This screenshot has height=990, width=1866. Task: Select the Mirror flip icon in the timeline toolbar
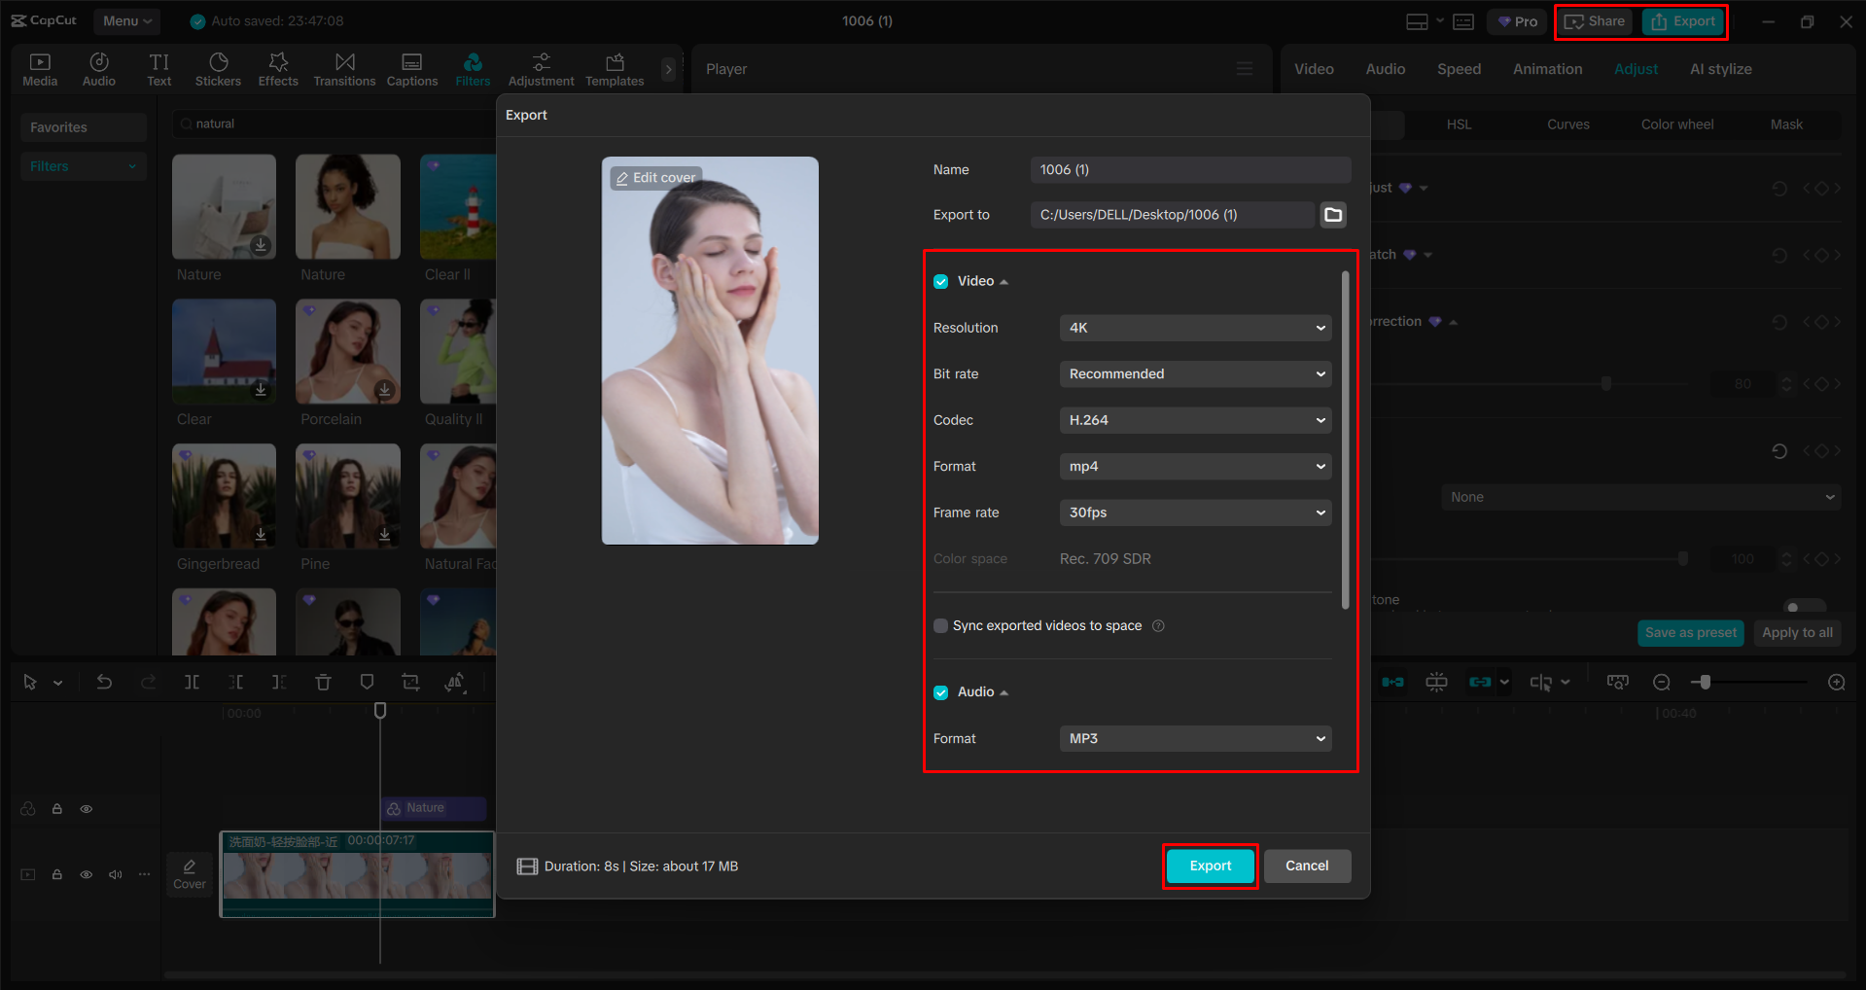pyautogui.click(x=454, y=682)
